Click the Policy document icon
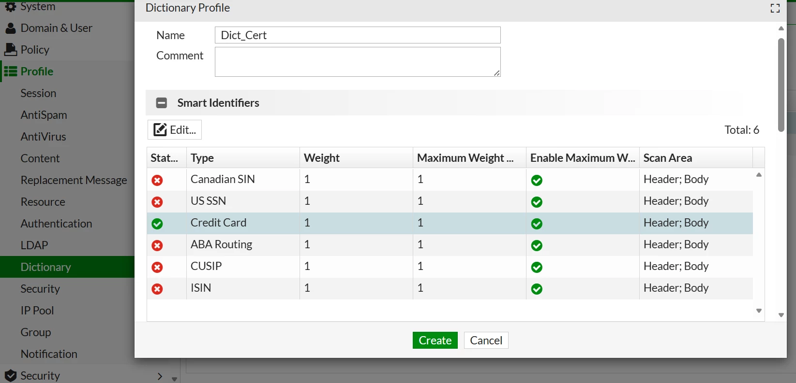 pos(10,50)
